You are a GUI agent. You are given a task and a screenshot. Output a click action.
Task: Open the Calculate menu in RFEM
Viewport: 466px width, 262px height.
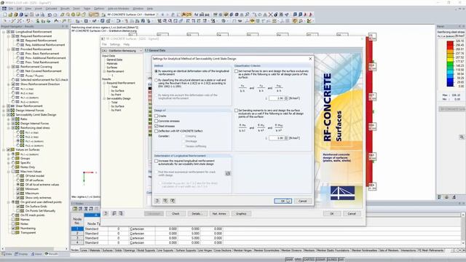point(51,9)
